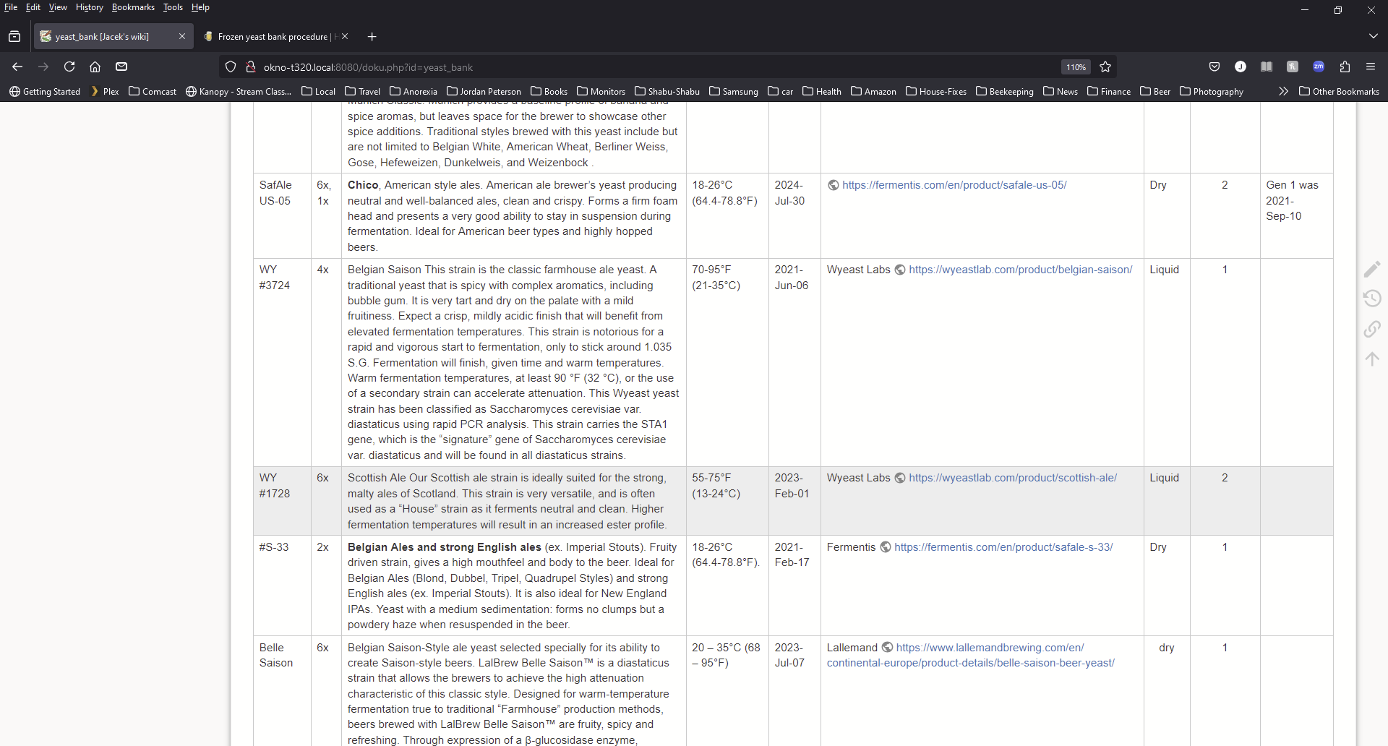This screenshot has width=1388, height=746.
Task: Expand the Other Bookmarks folder
Action: point(1339,91)
